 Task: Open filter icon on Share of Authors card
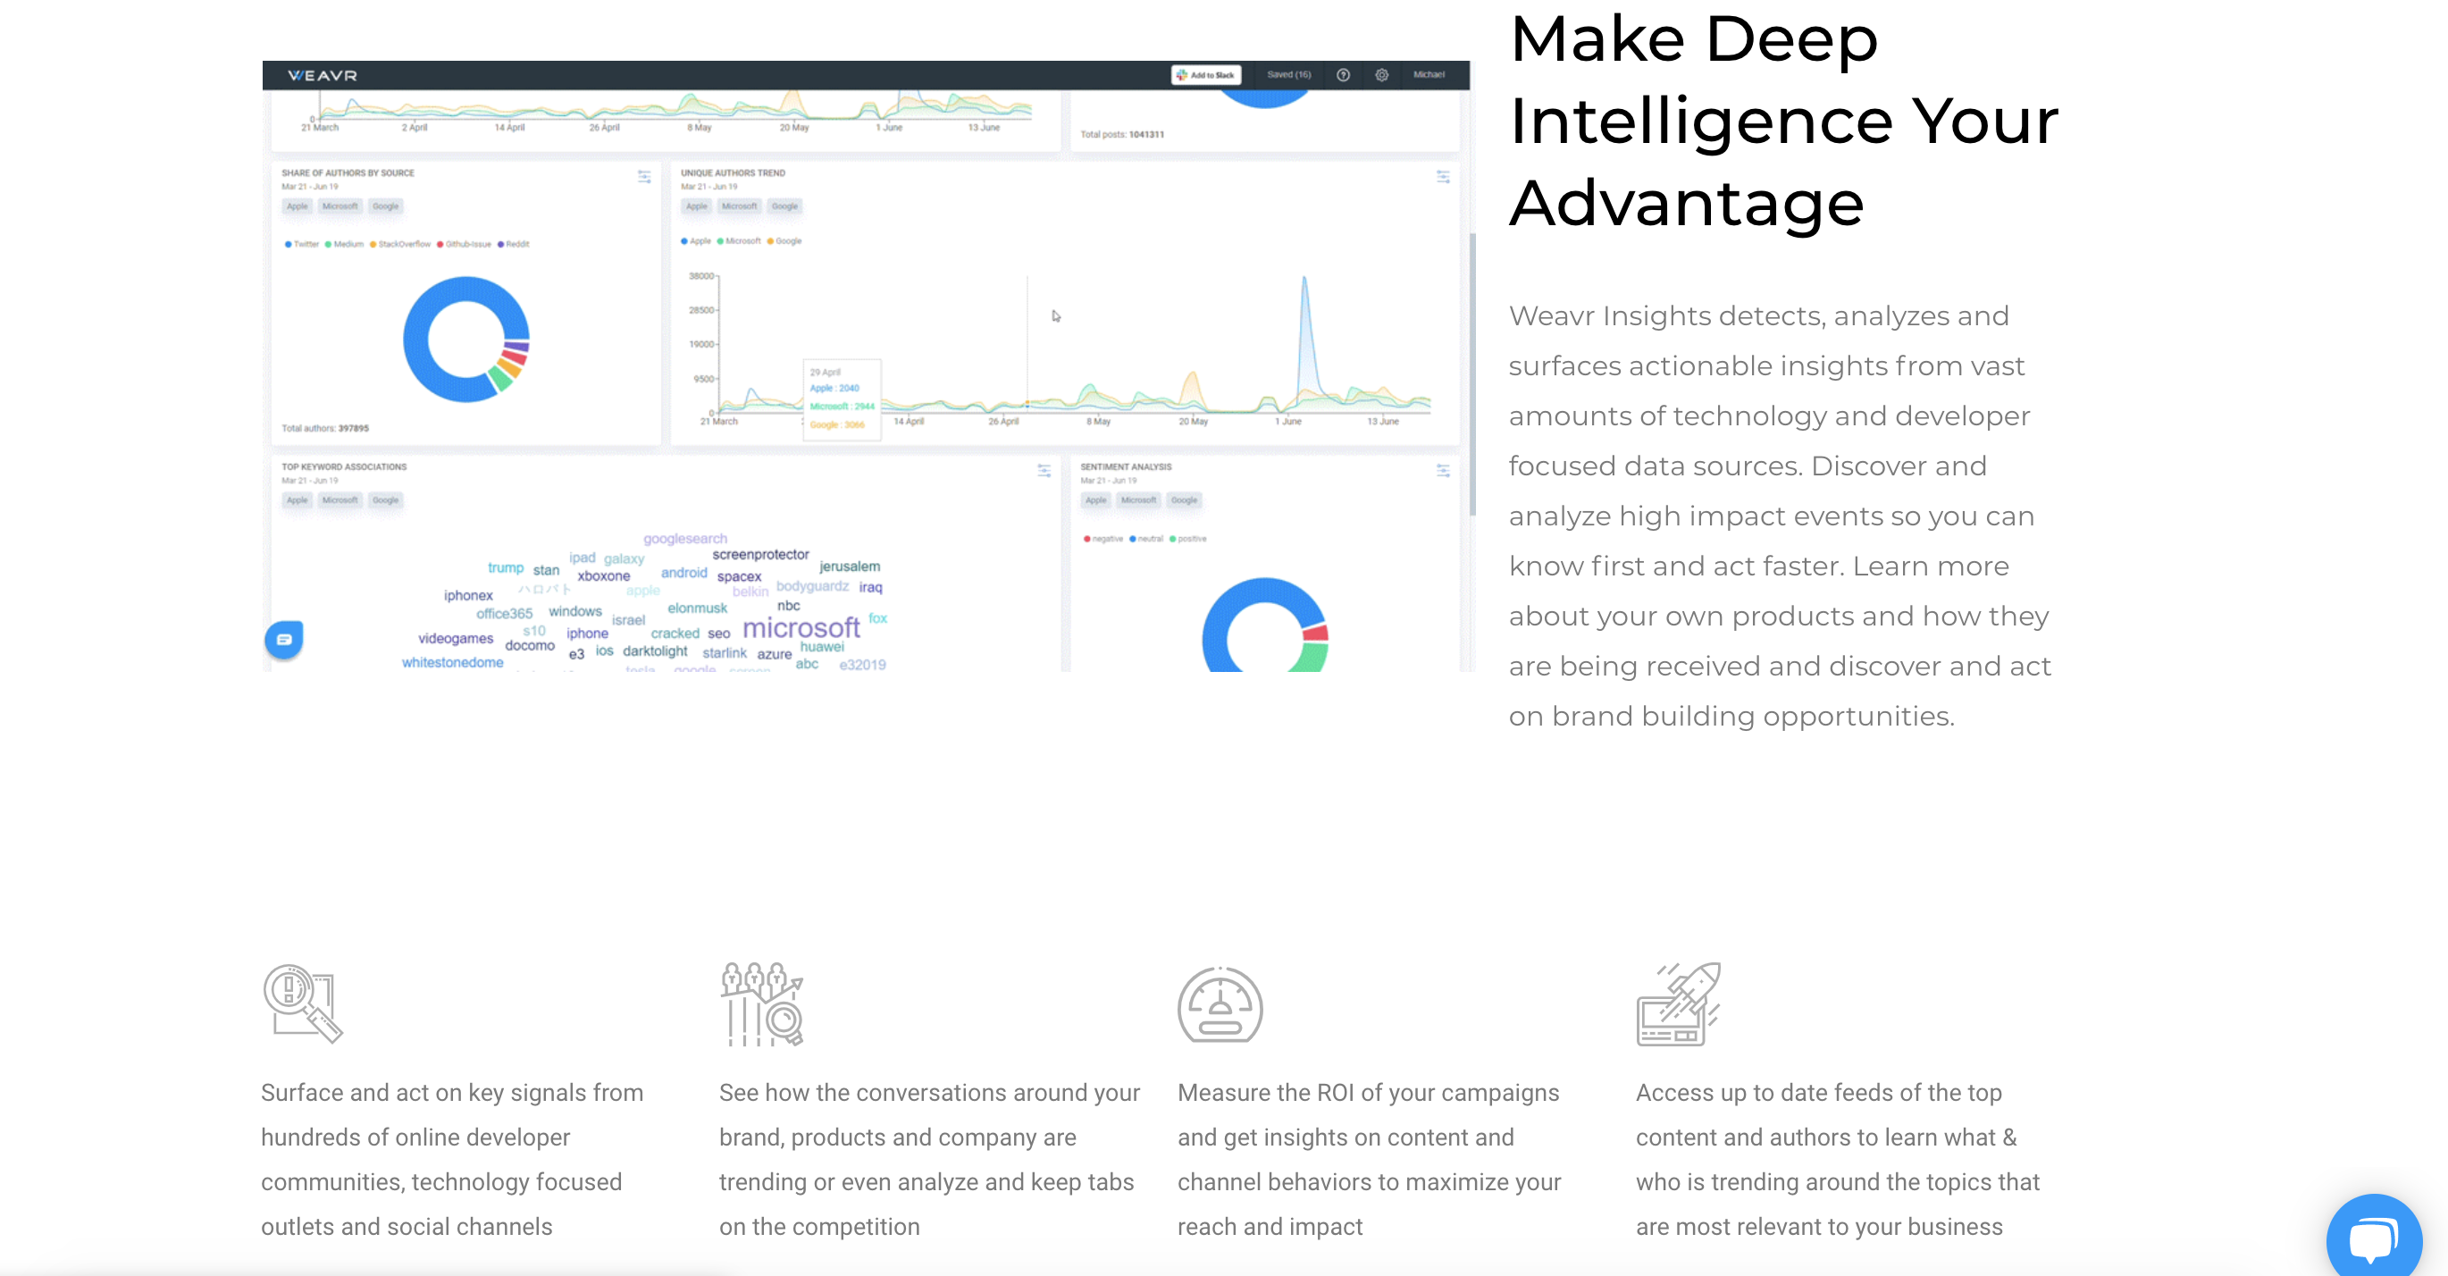(644, 177)
